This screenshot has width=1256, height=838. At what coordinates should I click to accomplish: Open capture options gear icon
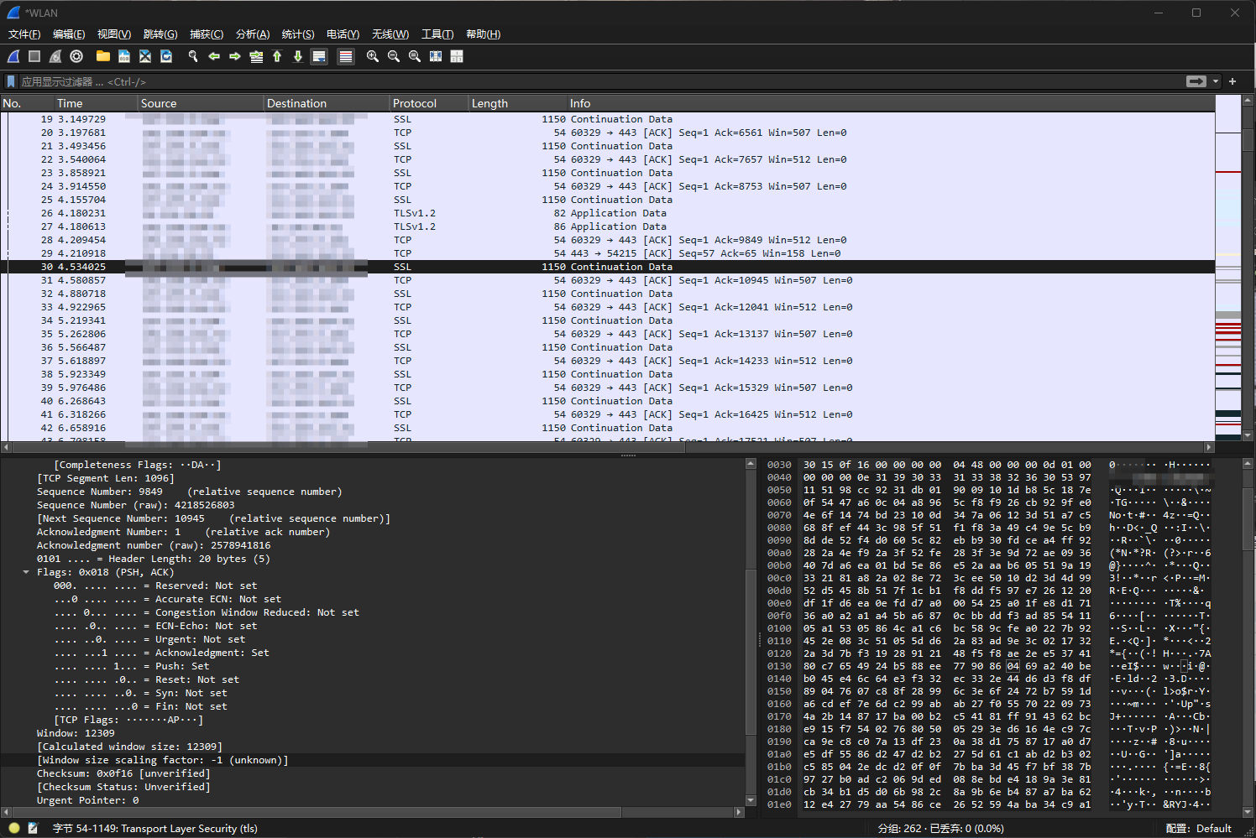[76, 56]
